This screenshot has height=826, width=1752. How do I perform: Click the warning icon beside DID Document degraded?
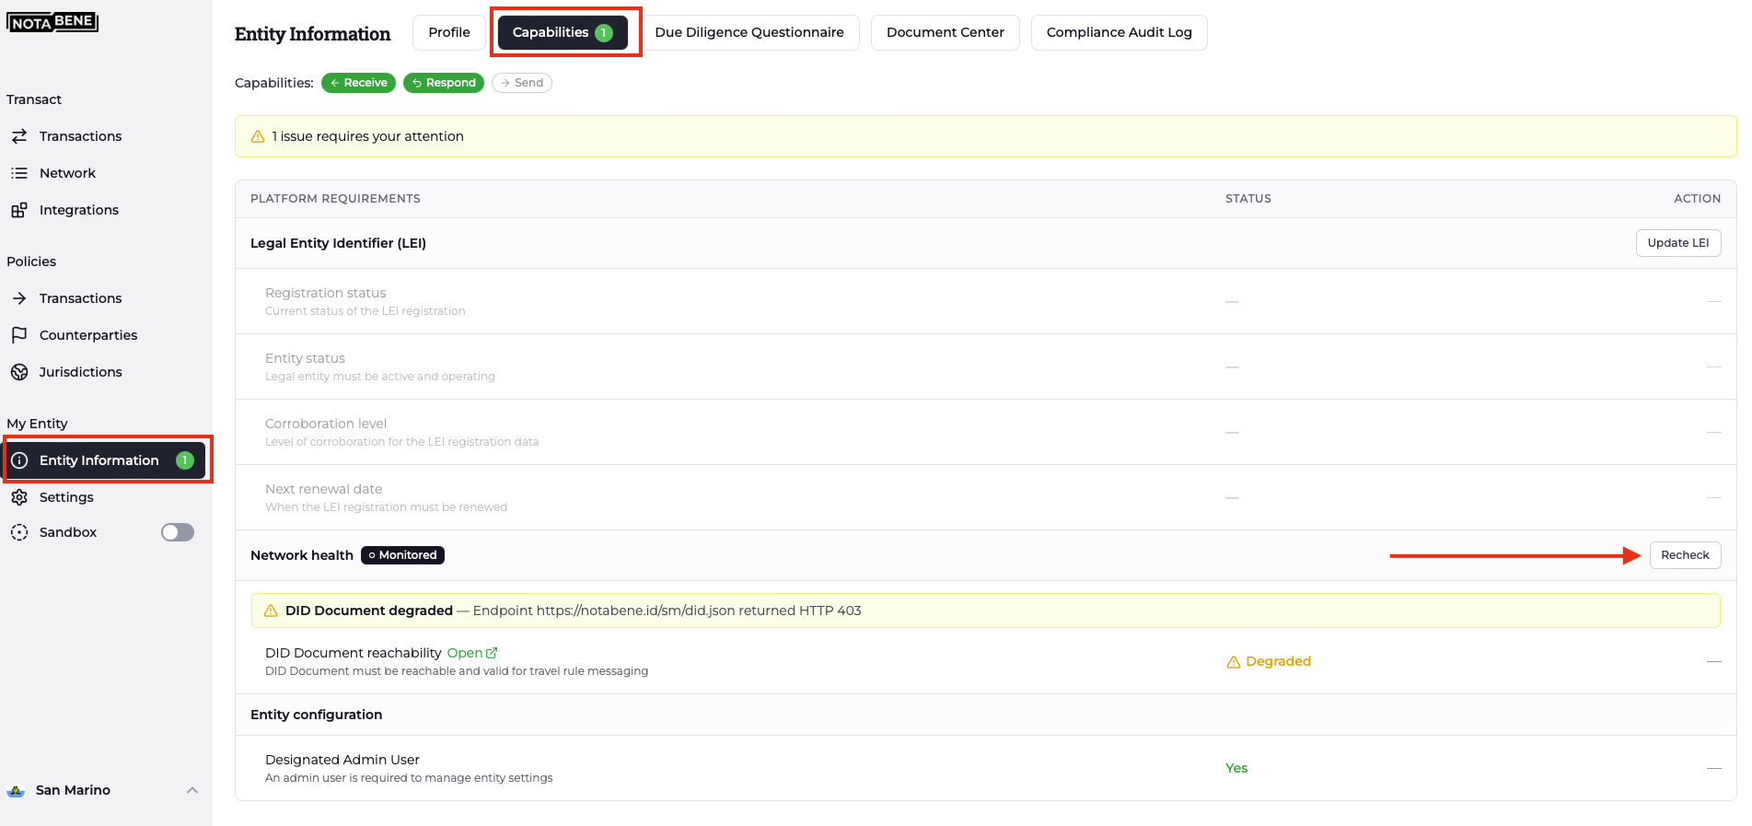click(271, 611)
